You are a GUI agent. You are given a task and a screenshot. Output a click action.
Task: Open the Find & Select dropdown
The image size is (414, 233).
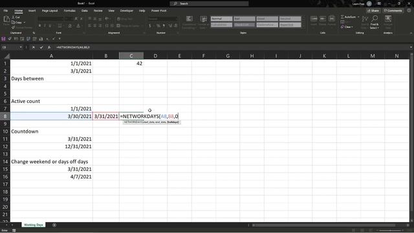pyautogui.click(x=375, y=22)
